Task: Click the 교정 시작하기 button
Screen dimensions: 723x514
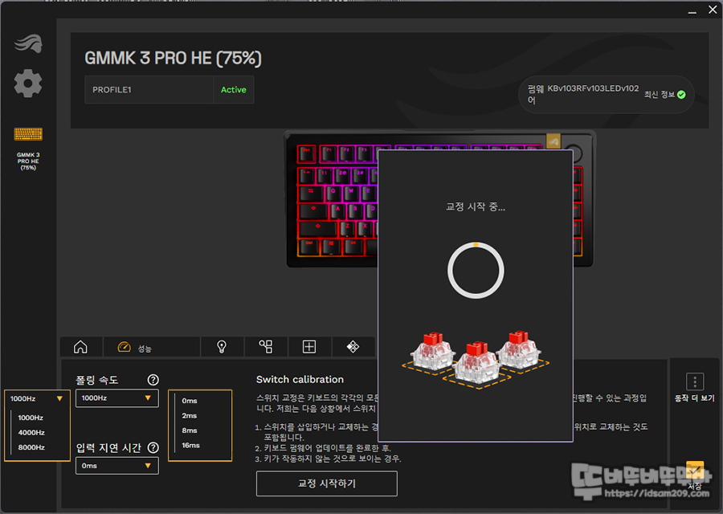Action: (x=327, y=483)
